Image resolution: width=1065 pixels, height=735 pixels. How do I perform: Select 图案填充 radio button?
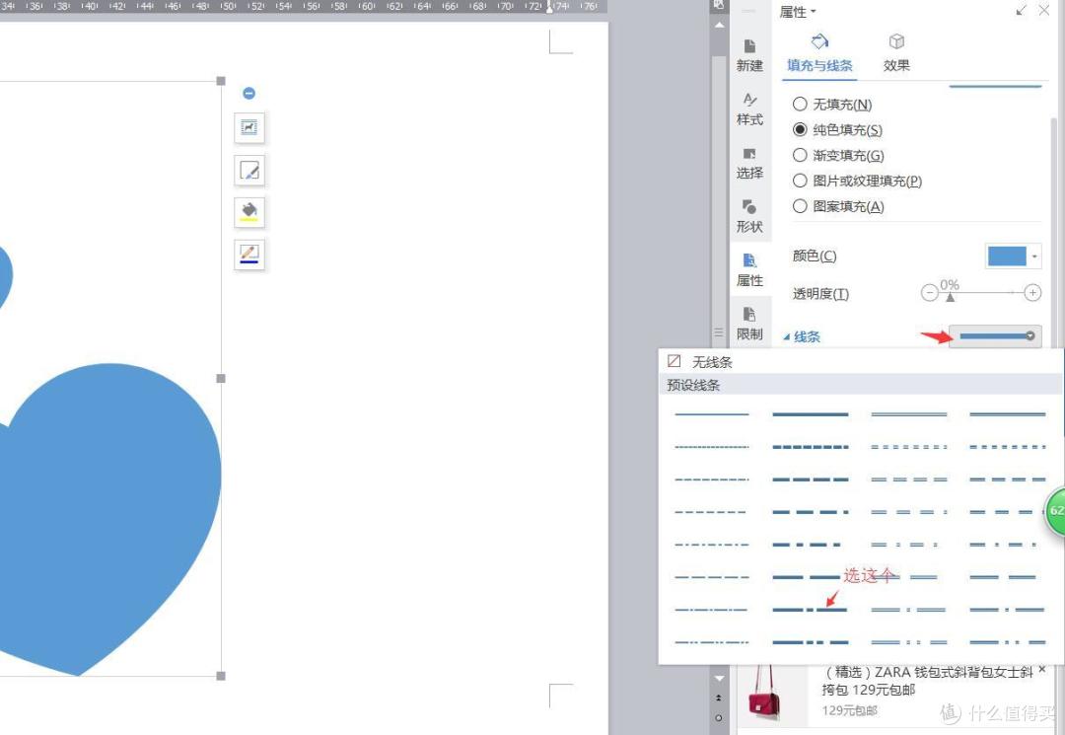pyautogui.click(x=800, y=206)
